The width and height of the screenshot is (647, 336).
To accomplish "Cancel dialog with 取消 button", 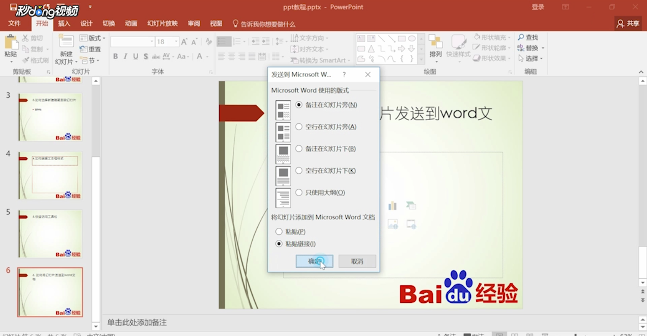I will click(x=357, y=261).
